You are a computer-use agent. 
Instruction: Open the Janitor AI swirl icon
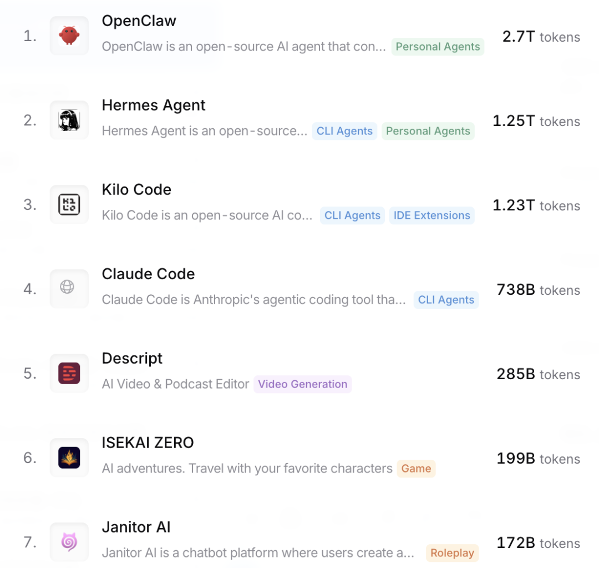pos(69,542)
